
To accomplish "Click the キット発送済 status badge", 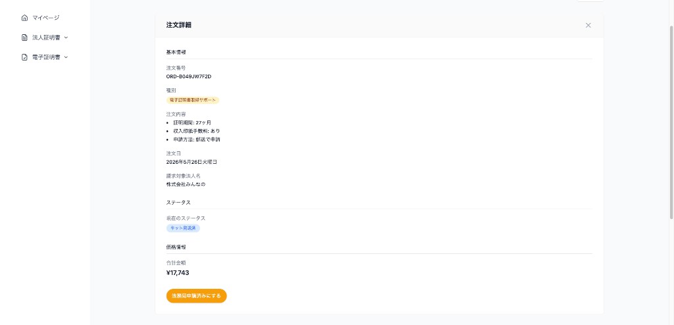I will click(183, 228).
